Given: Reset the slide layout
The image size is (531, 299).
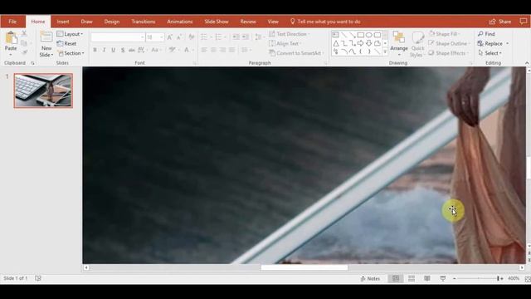Looking at the screenshot, I should [66, 44].
